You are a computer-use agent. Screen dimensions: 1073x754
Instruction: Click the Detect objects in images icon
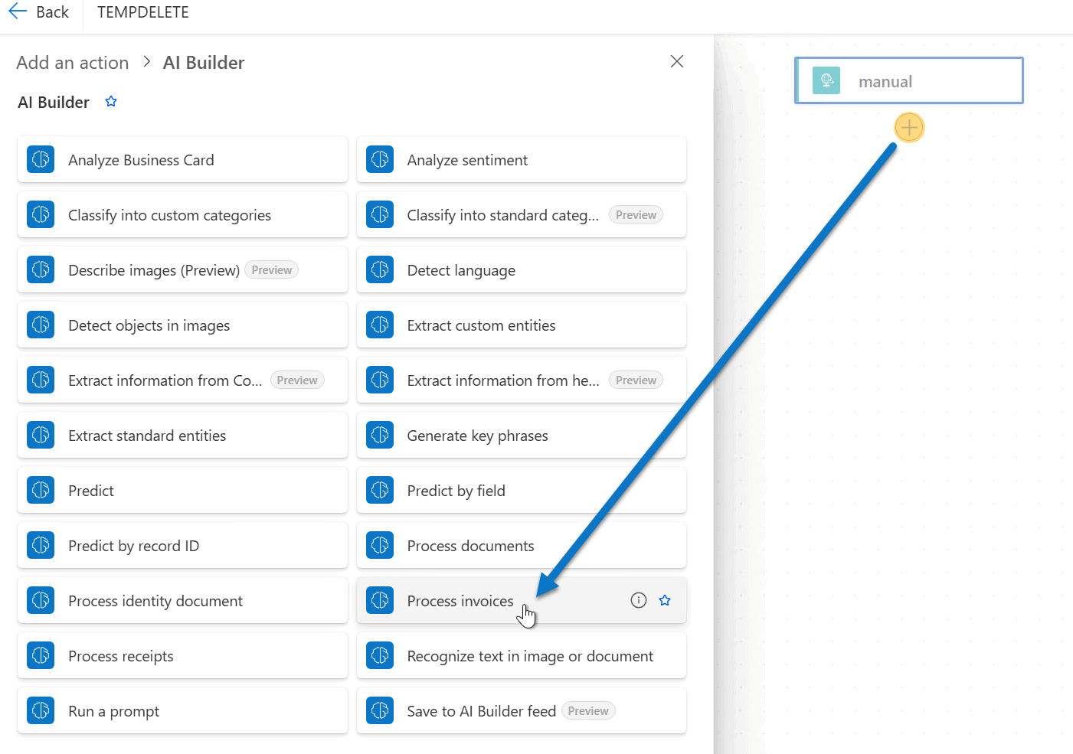pos(41,325)
